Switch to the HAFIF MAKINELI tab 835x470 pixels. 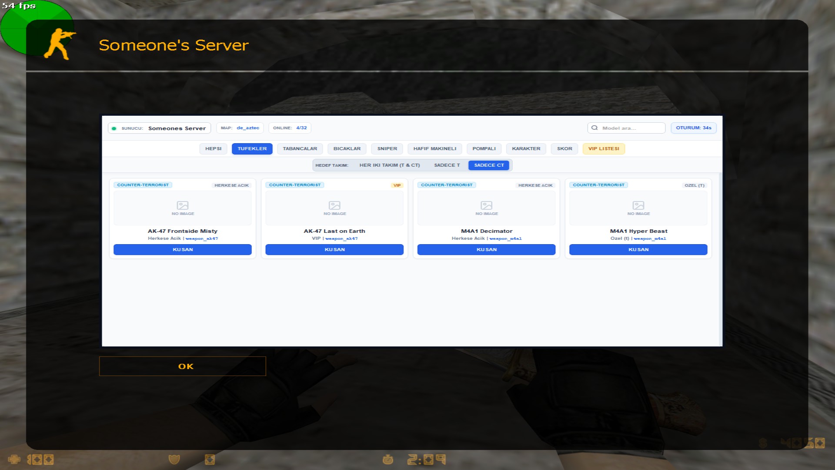click(435, 149)
